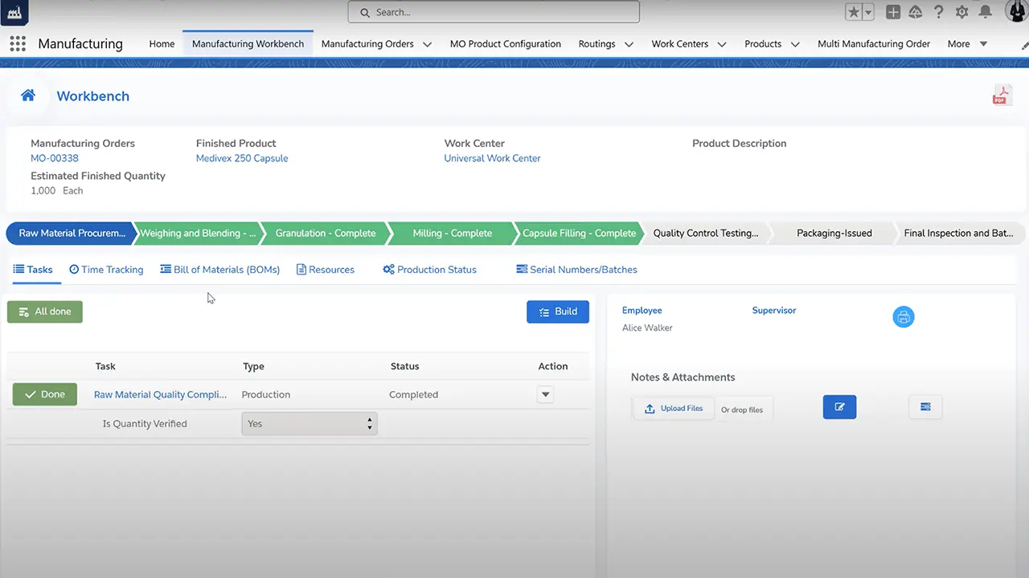Select the Quality Control Testing stage
Image resolution: width=1029 pixels, height=578 pixels.
click(x=705, y=233)
